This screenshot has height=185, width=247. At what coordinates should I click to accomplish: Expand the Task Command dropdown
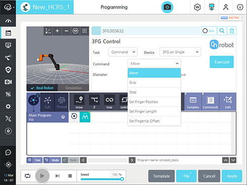[123, 52]
